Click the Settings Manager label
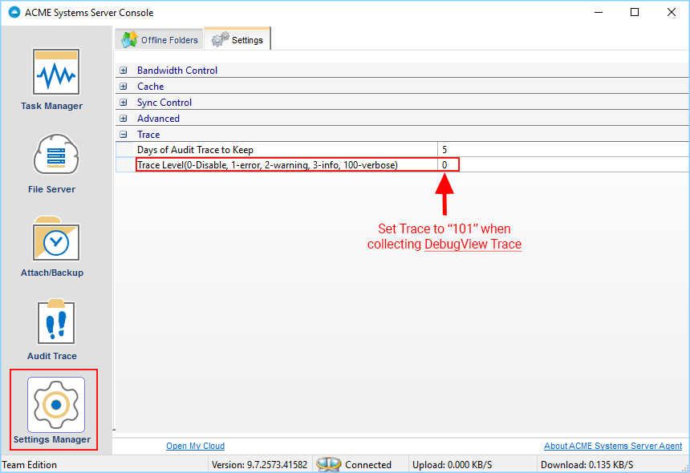Image resolution: width=690 pixels, height=473 pixels. coord(52,439)
